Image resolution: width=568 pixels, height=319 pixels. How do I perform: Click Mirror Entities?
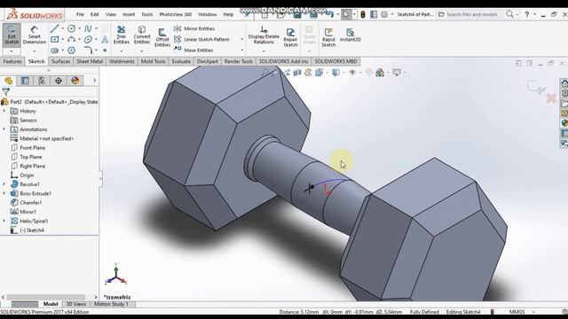pyautogui.click(x=194, y=28)
